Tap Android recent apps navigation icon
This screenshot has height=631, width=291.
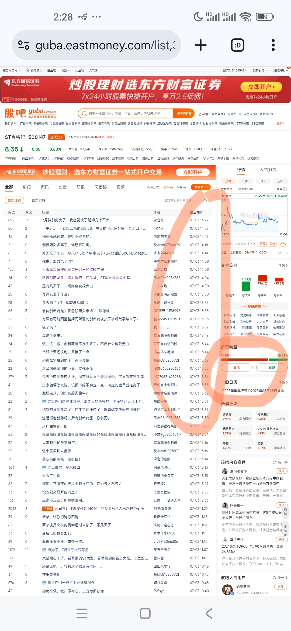click(82, 613)
